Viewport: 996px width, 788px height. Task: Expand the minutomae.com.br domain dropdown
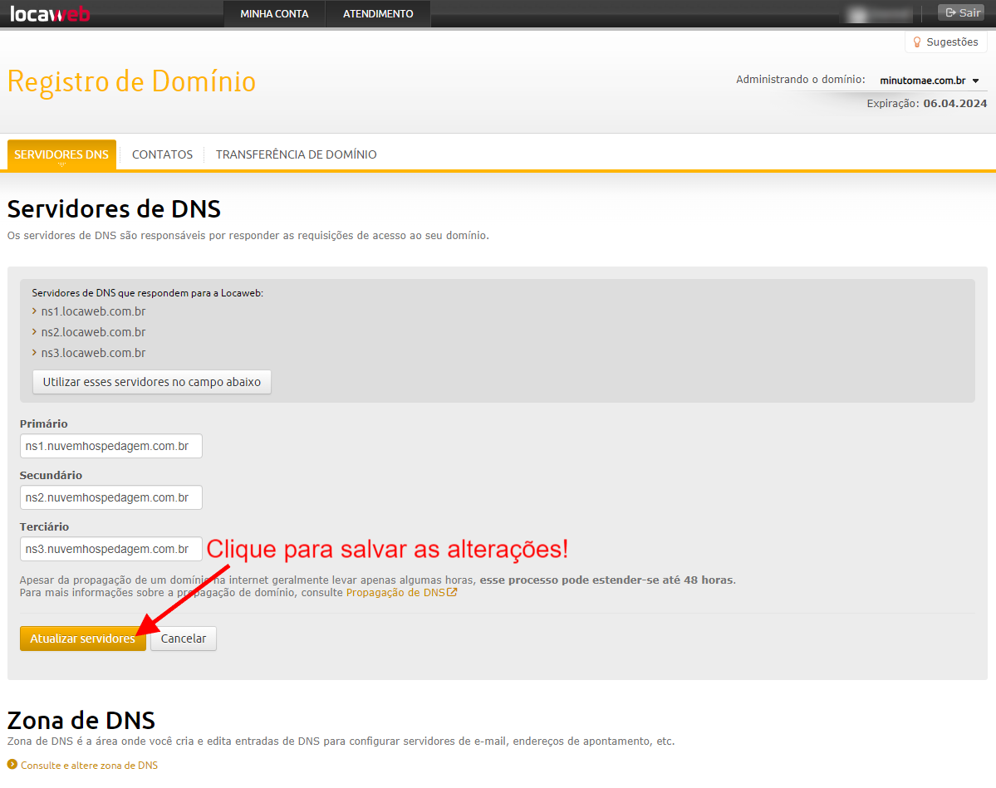coord(929,81)
